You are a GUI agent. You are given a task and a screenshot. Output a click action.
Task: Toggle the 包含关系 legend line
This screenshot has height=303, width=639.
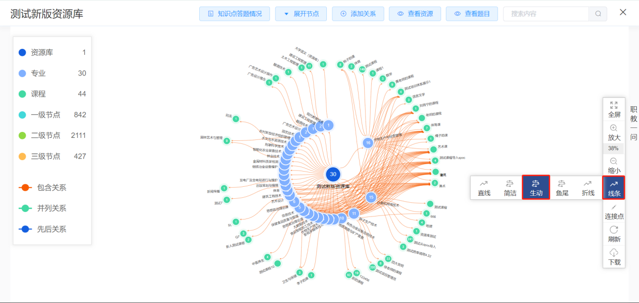[26, 188]
